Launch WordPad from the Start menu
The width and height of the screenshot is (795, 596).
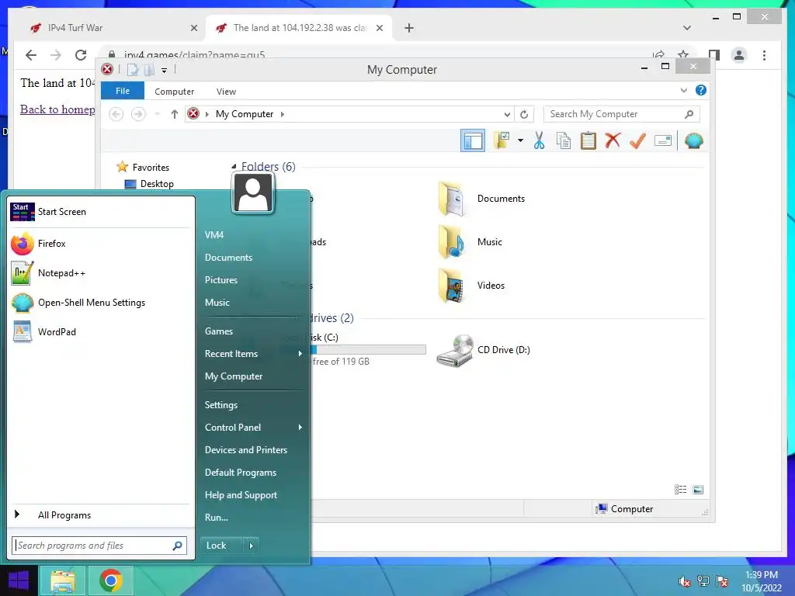coord(100,332)
